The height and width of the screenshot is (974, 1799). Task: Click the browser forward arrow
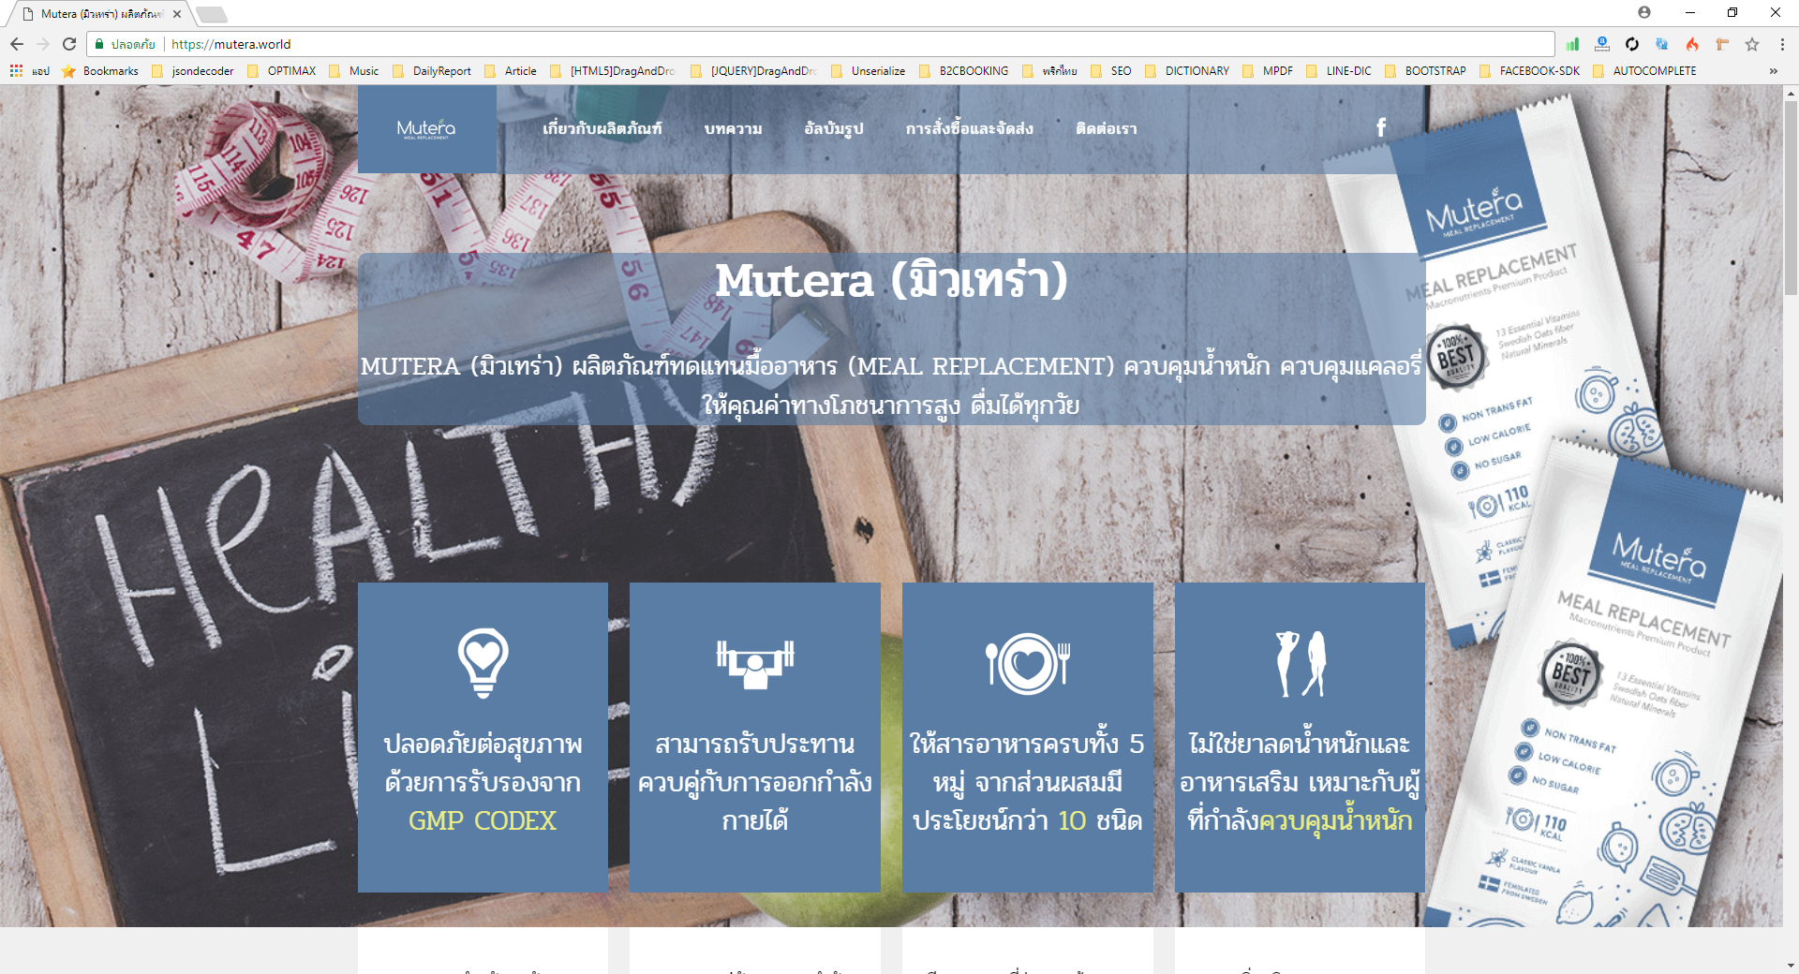(x=43, y=44)
